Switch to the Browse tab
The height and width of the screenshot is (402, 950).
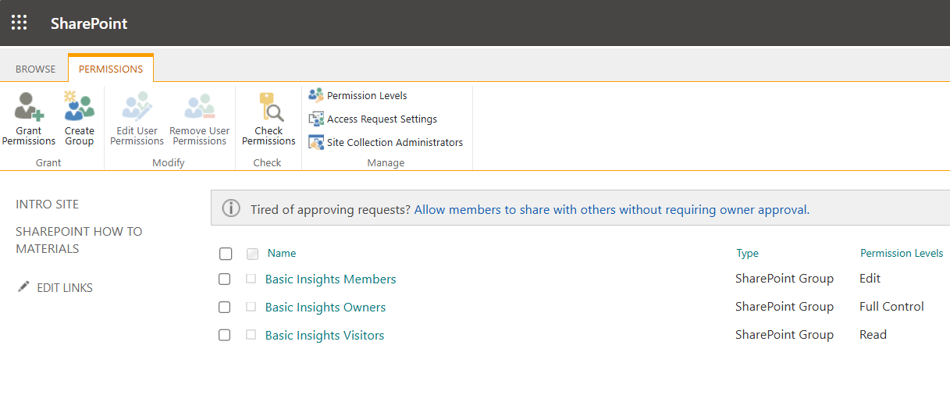(x=36, y=69)
